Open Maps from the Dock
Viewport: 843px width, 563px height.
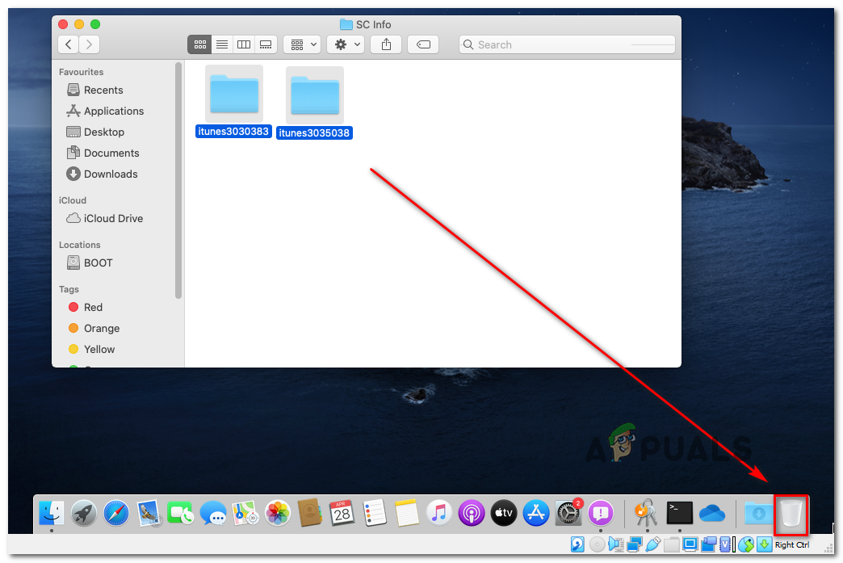[245, 513]
